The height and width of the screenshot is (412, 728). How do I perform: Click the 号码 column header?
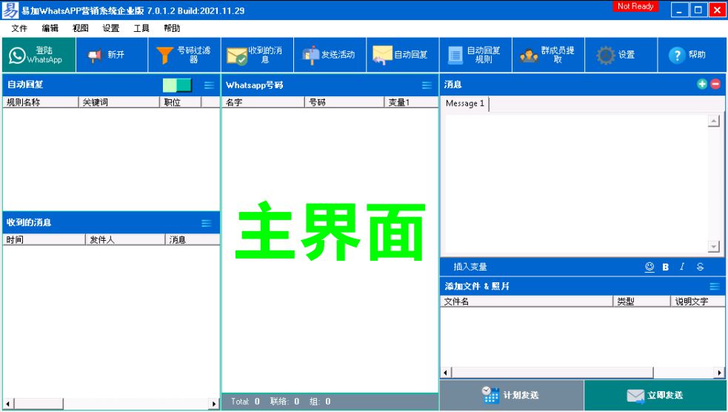tap(345, 102)
